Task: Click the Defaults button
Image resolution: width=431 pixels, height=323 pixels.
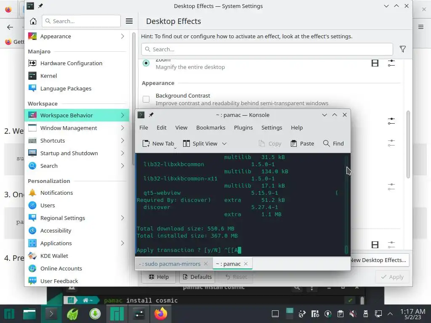Action: 197,277
